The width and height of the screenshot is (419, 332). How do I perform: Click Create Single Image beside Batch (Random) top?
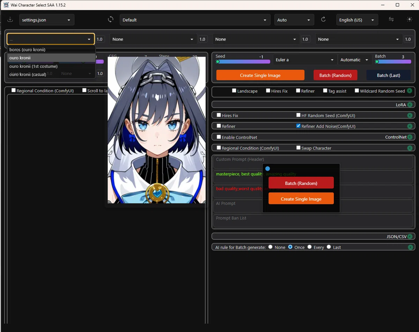point(260,75)
